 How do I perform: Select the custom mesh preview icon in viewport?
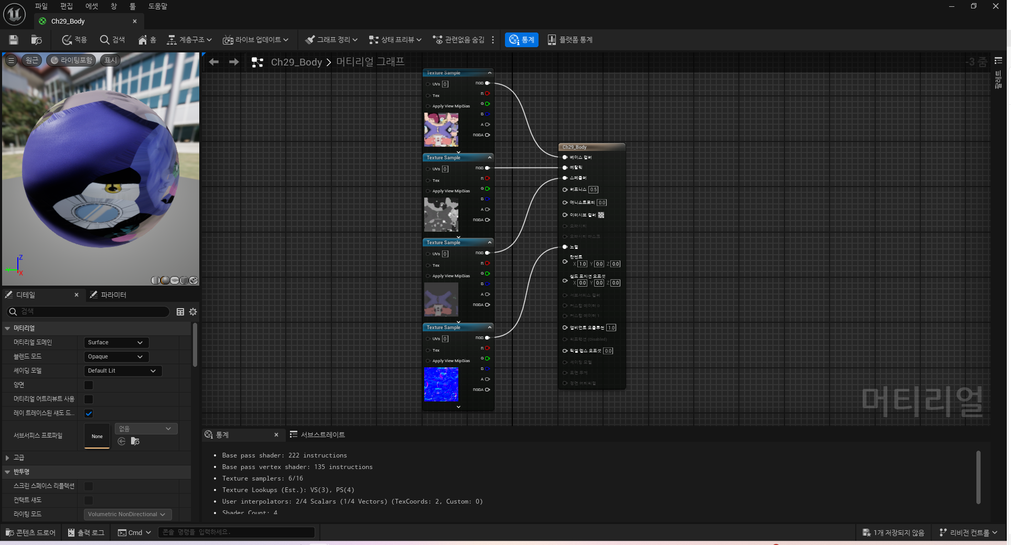(x=193, y=280)
